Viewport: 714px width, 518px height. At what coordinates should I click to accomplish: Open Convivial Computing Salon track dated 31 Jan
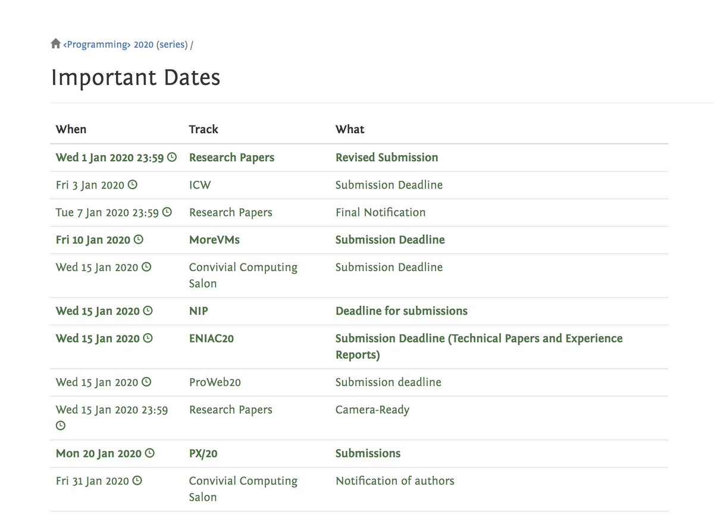[x=243, y=489]
